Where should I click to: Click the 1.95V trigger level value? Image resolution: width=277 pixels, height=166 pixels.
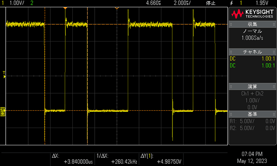(262, 3)
